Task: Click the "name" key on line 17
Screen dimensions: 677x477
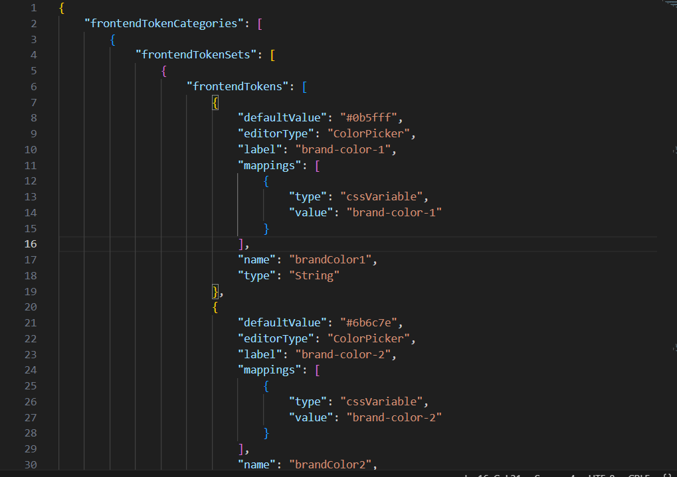Action: coord(256,259)
